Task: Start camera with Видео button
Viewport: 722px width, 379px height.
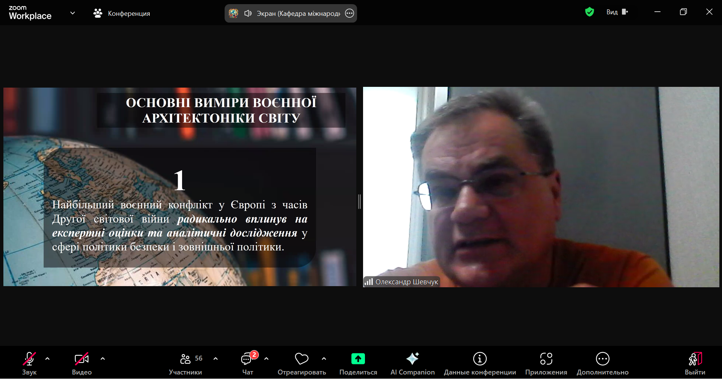Action: click(x=82, y=363)
